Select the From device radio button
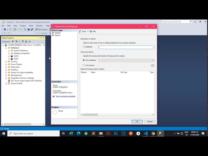The height and width of the screenshot is (156, 208). [84, 65]
